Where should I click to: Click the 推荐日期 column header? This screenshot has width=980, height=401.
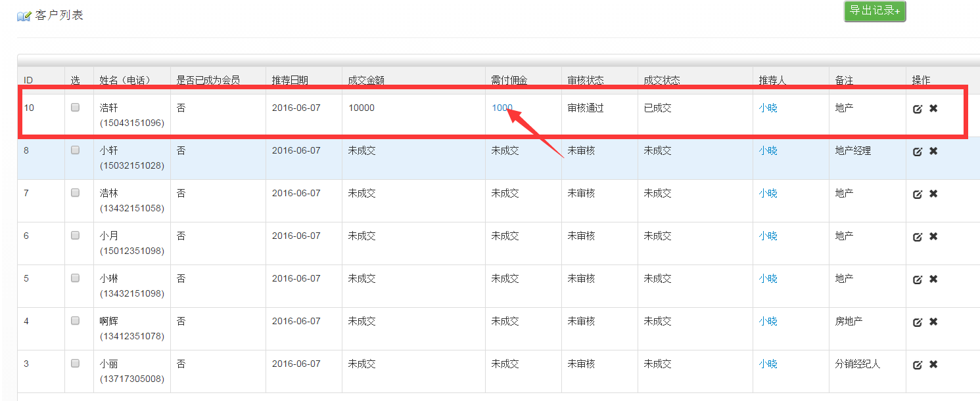290,80
